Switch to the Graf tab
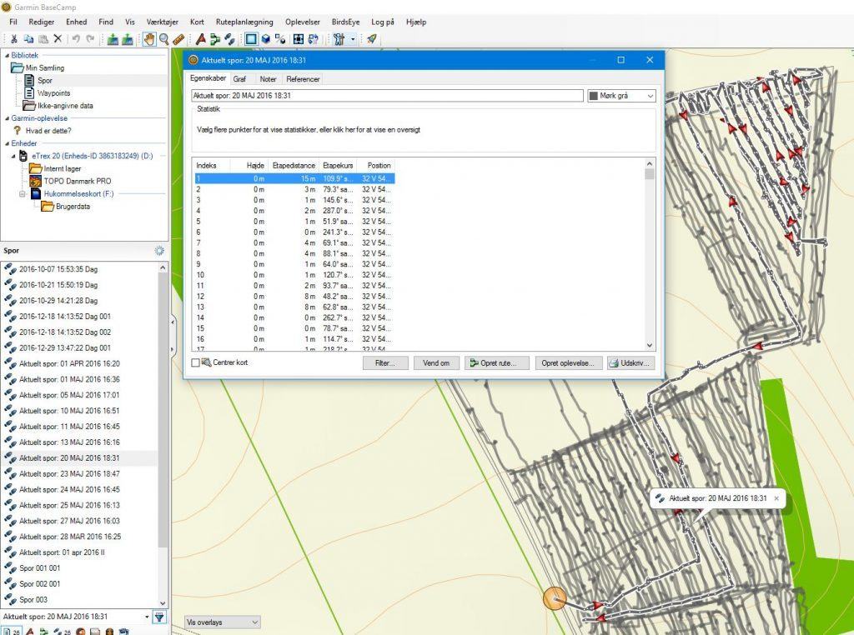The width and height of the screenshot is (854, 635). (x=239, y=79)
